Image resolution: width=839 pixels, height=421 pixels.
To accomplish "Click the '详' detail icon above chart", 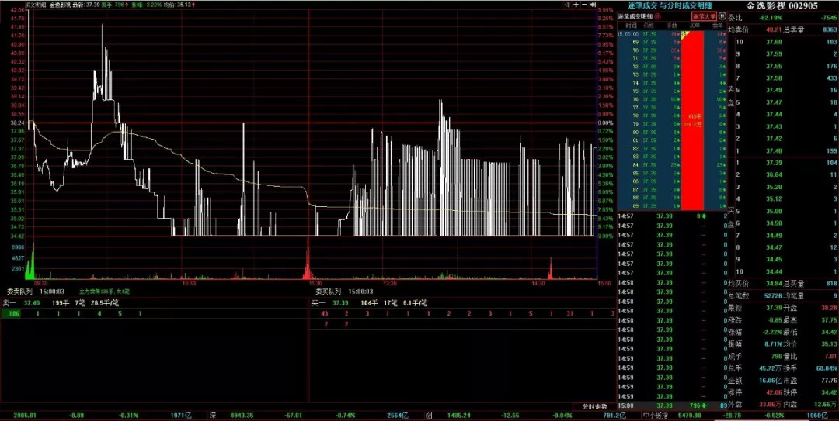I will [567, 5].
